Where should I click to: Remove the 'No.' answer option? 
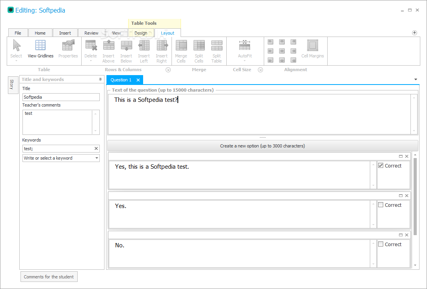click(406, 235)
